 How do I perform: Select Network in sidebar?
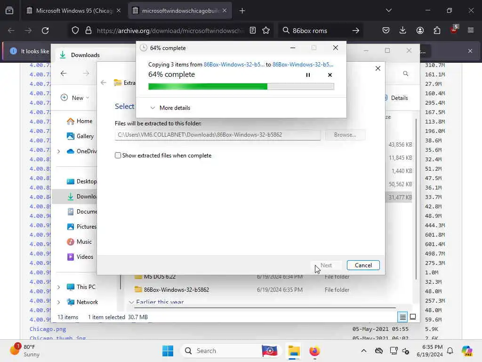(x=82, y=302)
